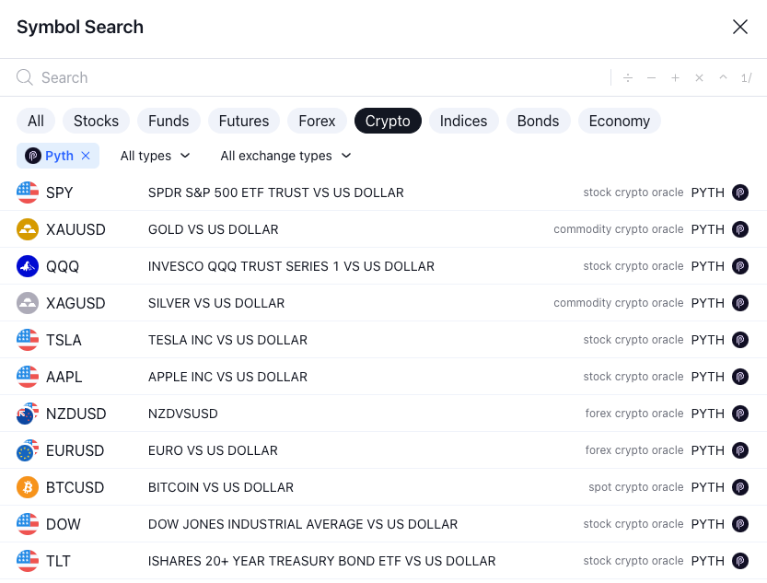Select the EURUSD symbol row
This screenshot has width=767, height=583.
[383, 450]
